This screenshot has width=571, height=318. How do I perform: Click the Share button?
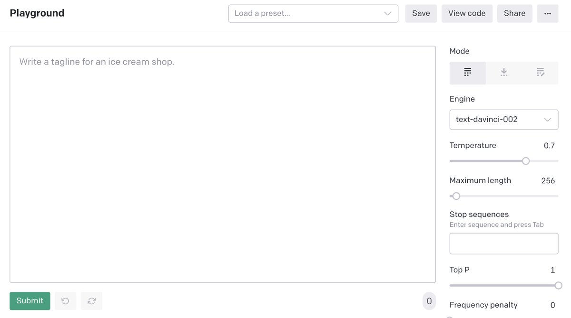[x=514, y=13]
